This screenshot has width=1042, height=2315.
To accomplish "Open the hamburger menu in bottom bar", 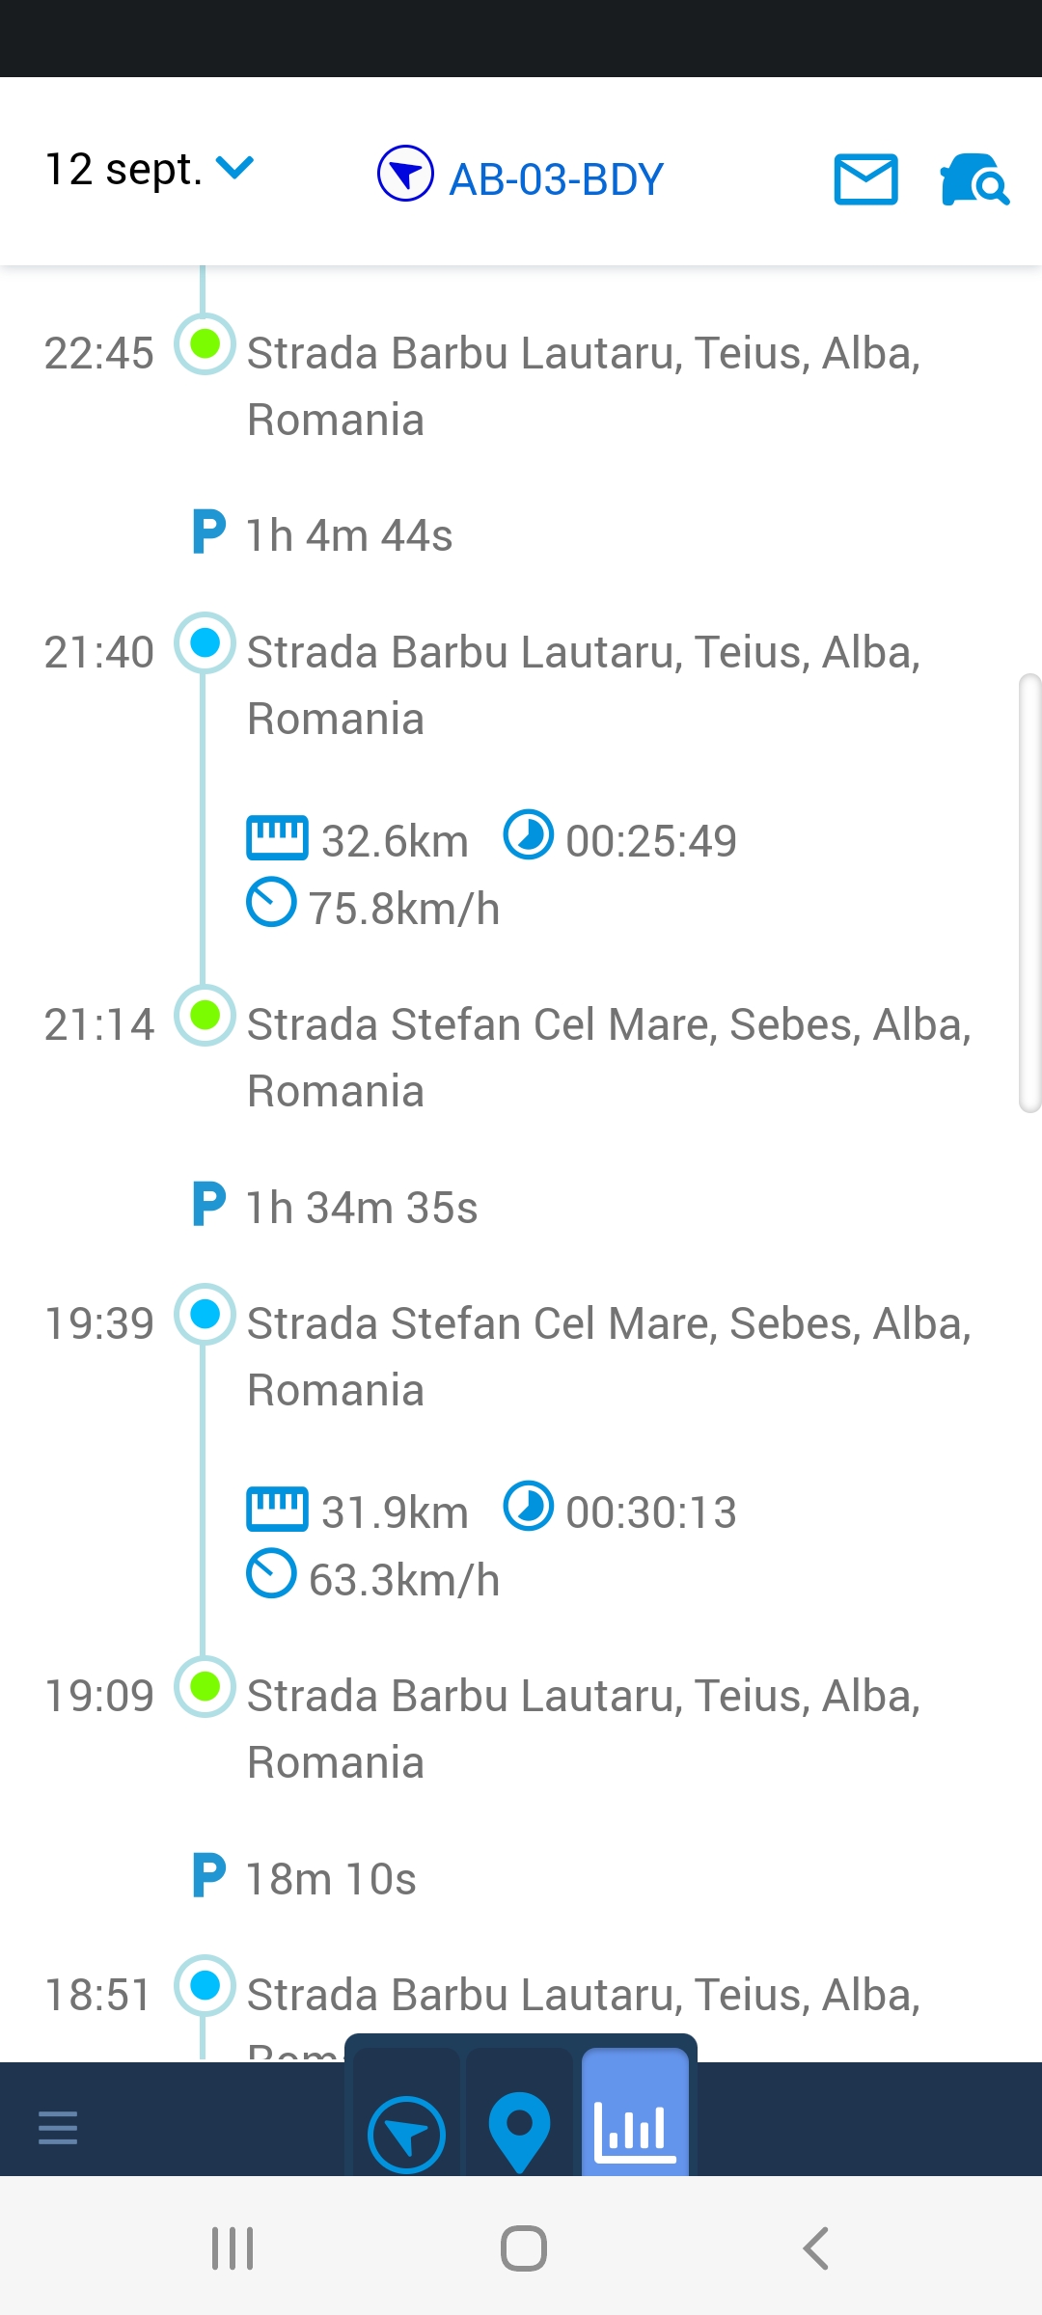I will 58,2127.
